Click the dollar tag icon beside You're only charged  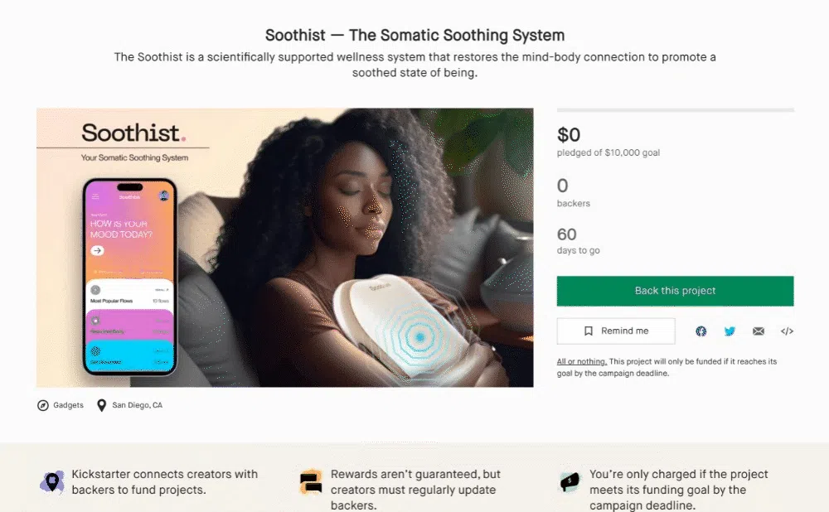[570, 482]
